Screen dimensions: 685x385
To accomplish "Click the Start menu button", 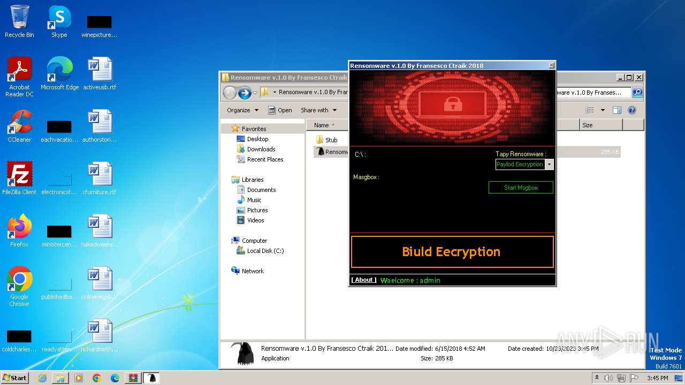I will tap(14, 378).
